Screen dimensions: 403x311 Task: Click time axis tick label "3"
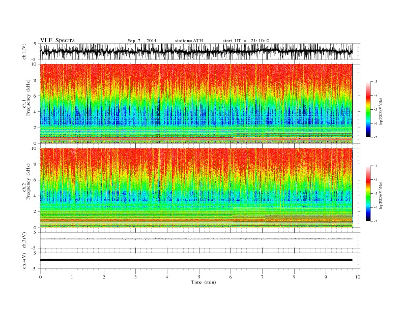click(x=135, y=277)
